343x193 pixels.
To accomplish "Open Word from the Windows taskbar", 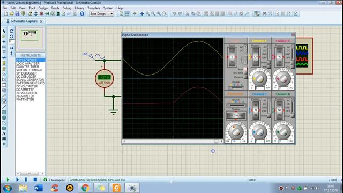I will (x=39, y=188).
